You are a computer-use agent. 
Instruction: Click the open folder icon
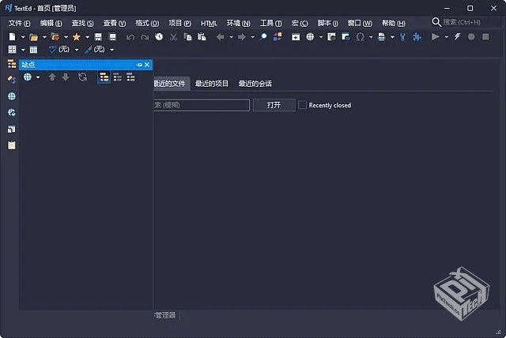coord(33,37)
